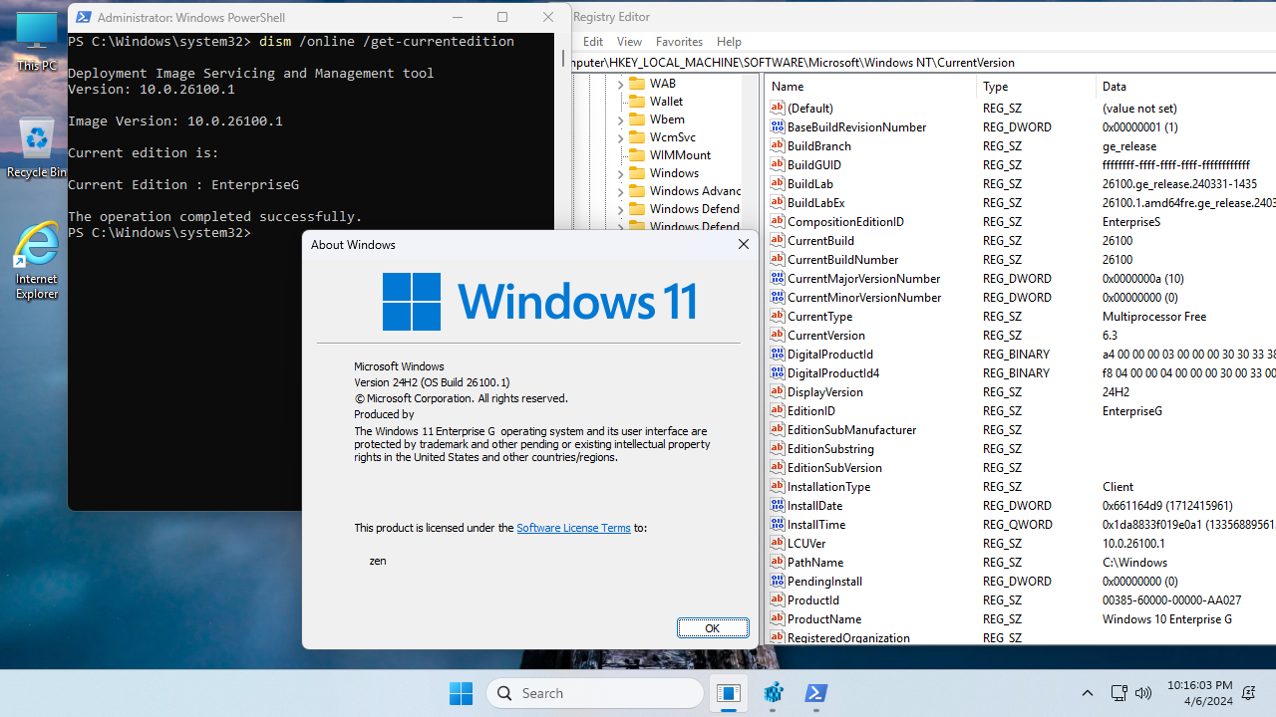Select ProductId string value
The image size is (1276, 717).
click(x=812, y=599)
